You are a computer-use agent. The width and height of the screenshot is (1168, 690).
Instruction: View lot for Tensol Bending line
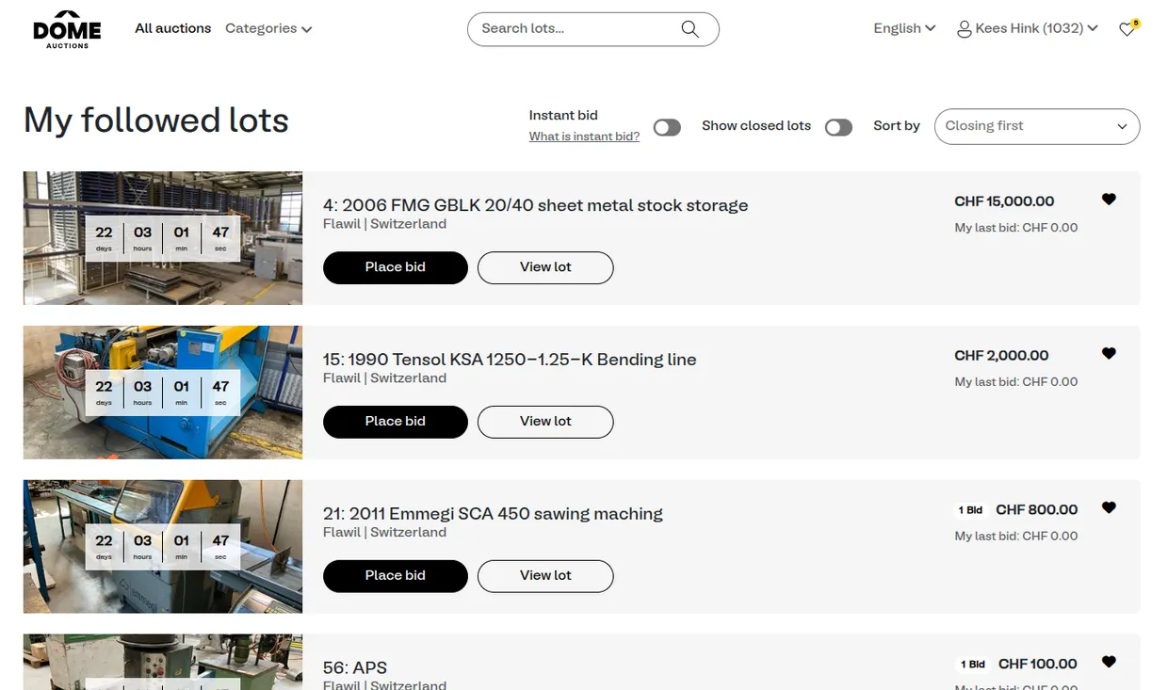(545, 422)
